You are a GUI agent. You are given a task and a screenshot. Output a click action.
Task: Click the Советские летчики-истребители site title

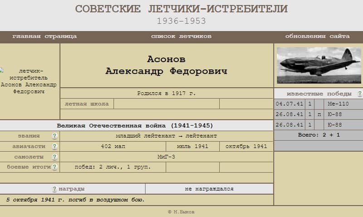[x=181, y=9]
